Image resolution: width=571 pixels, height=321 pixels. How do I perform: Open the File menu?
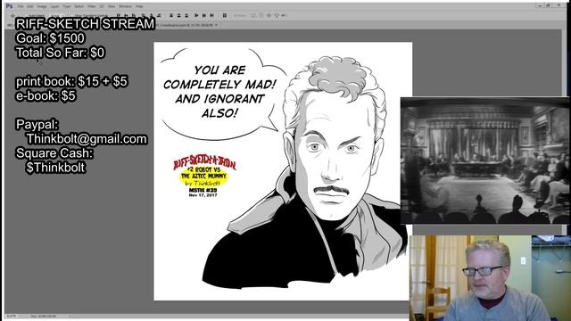pos(21,6)
